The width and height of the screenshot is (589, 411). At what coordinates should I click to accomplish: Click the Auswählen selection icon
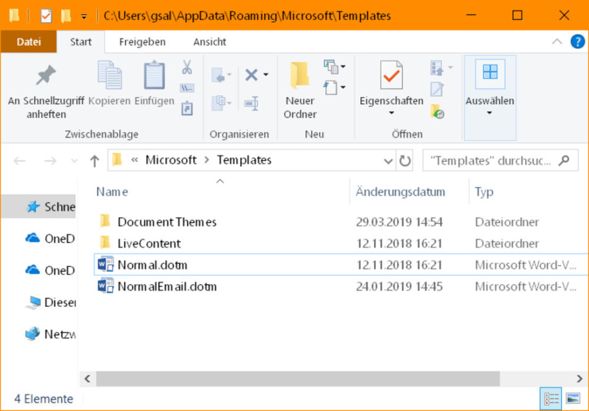point(490,73)
